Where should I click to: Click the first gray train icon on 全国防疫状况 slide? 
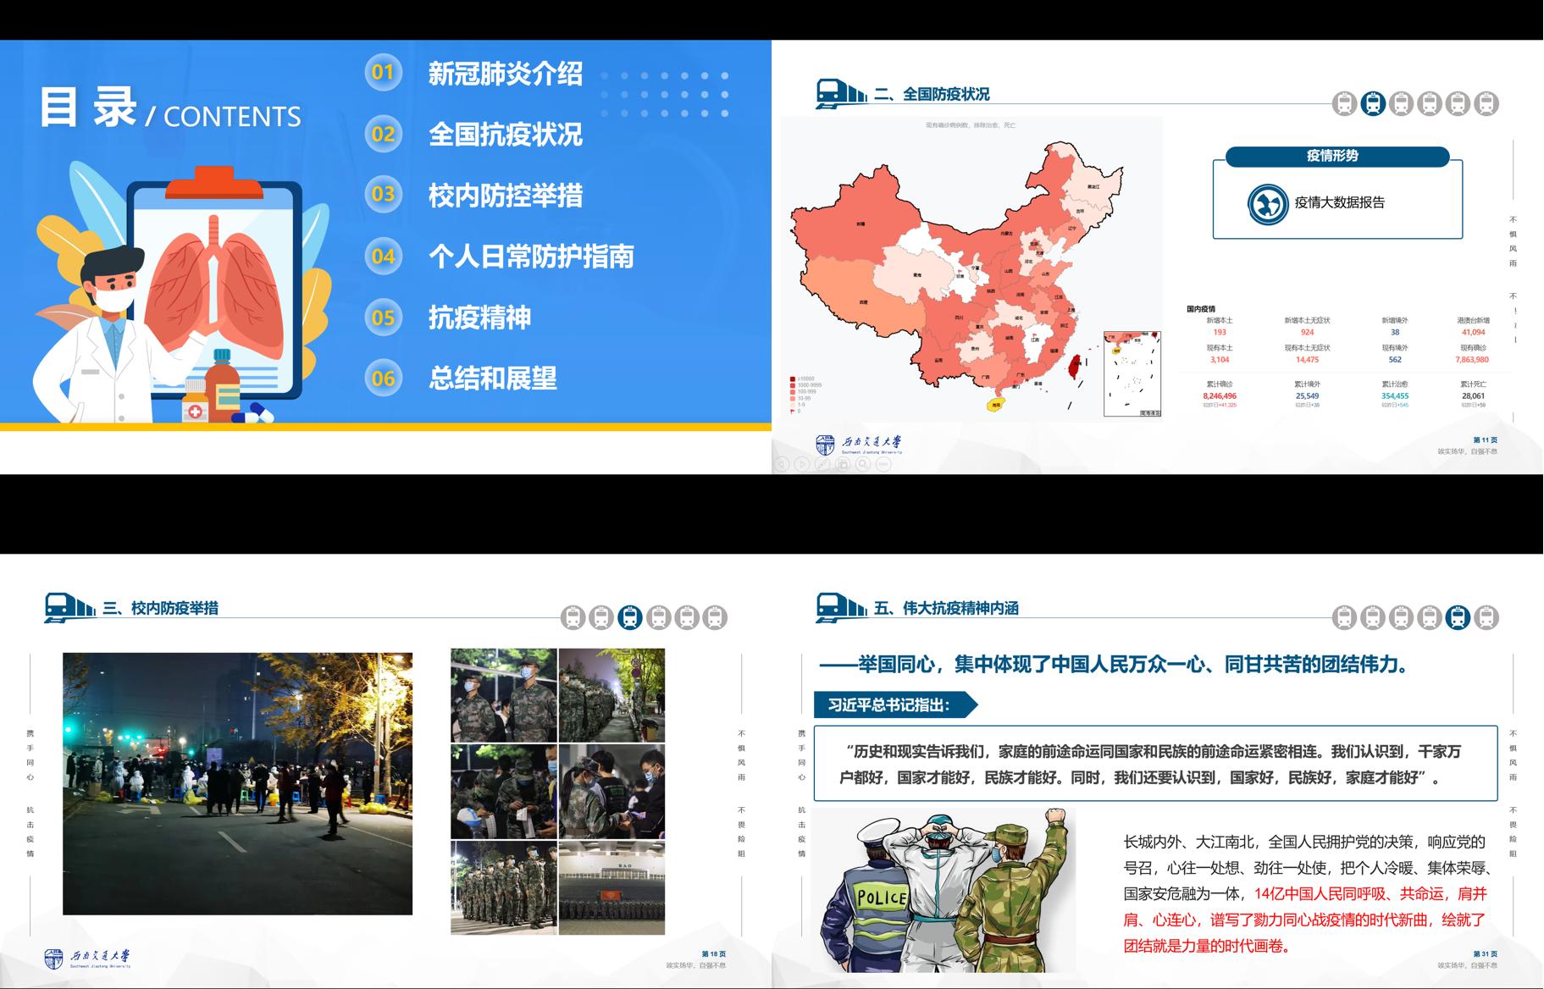[x=1344, y=103]
